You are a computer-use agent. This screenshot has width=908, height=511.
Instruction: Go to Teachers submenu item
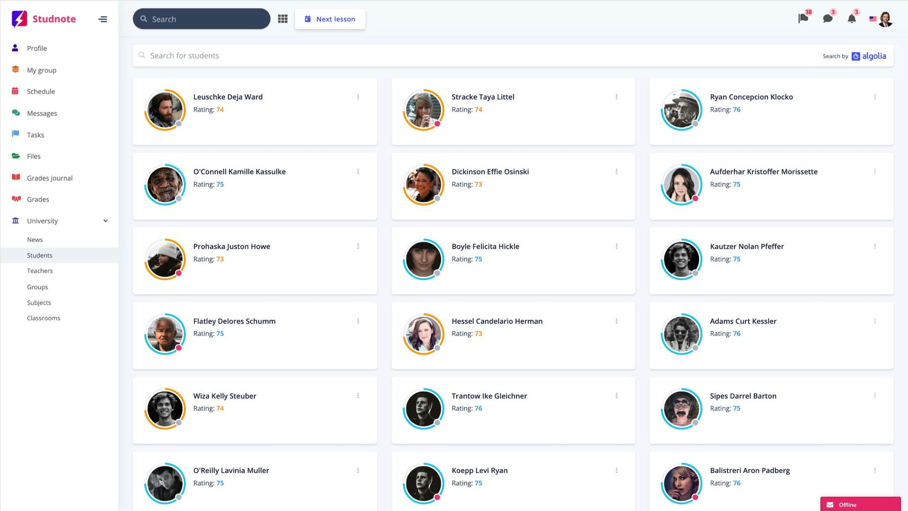[x=40, y=271]
